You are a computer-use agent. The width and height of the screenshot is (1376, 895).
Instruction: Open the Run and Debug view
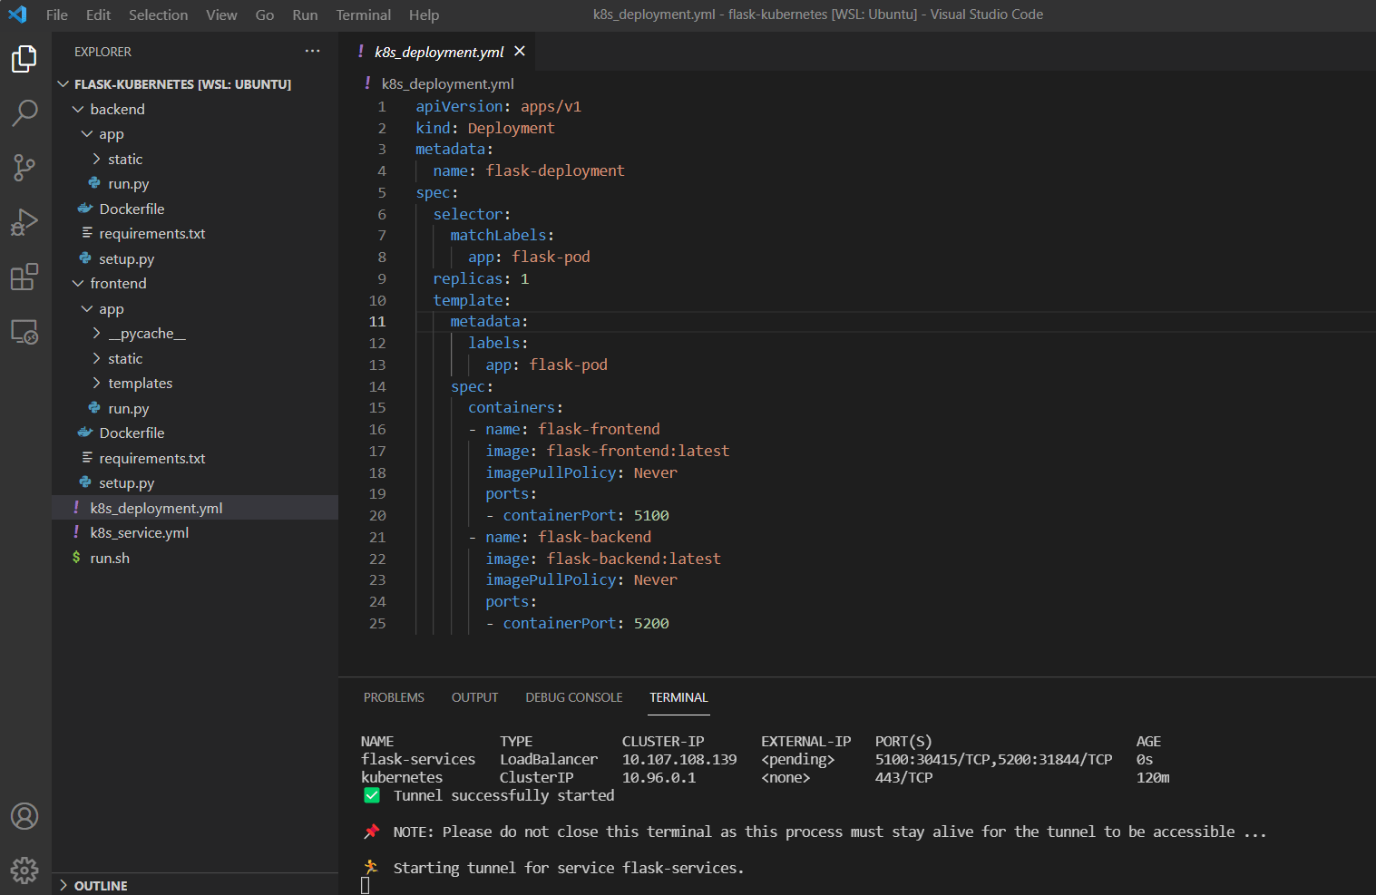click(x=24, y=222)
